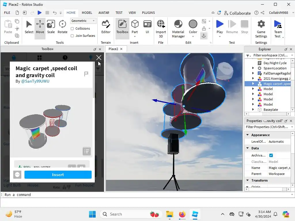Image resolution: width=295 pixels, height=221 pixels.
Task: Flag the Magic carpet asset
Action: point(86,74)
